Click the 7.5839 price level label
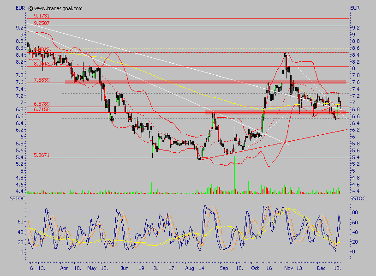The width and height of the screenshot is (376, 276). (42, 80)
